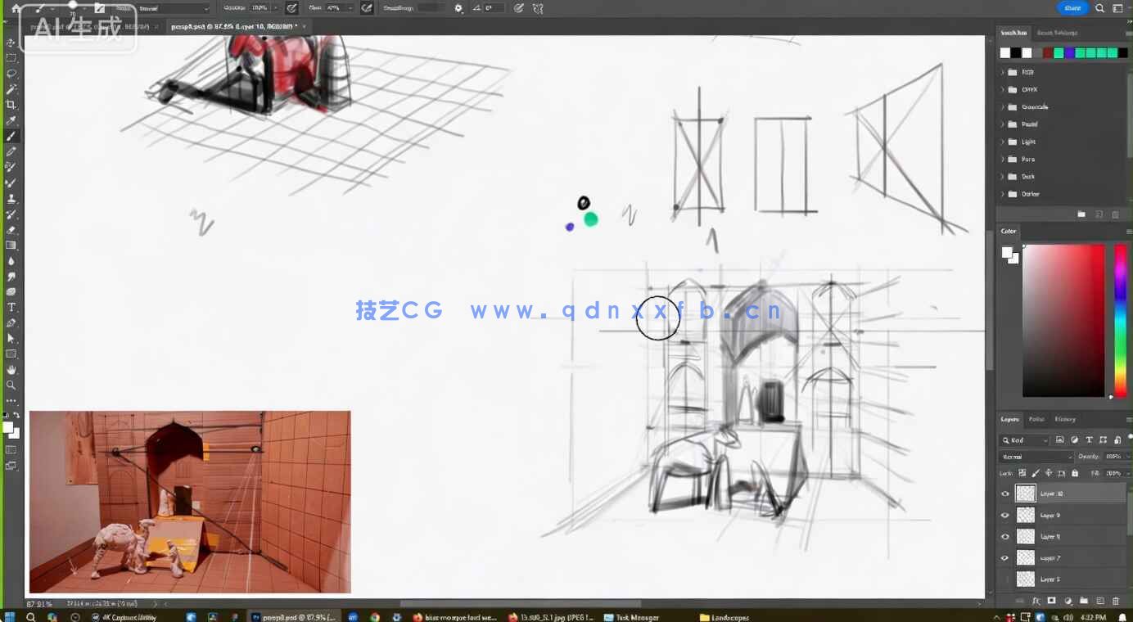Image resolution: width=1133 pixels, height=622 pixels.
Task: Pick the Type tool
Action: (11, 308)
